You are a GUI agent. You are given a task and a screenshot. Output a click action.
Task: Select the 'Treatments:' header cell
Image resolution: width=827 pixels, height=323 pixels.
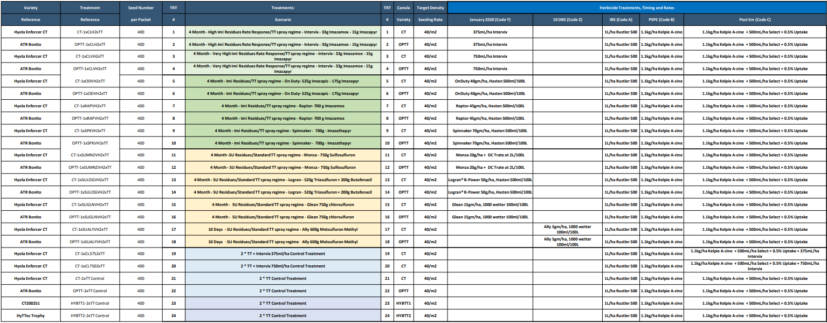283,8
